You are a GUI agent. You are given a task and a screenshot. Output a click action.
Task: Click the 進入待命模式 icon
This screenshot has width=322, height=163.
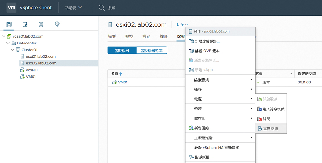259,109
